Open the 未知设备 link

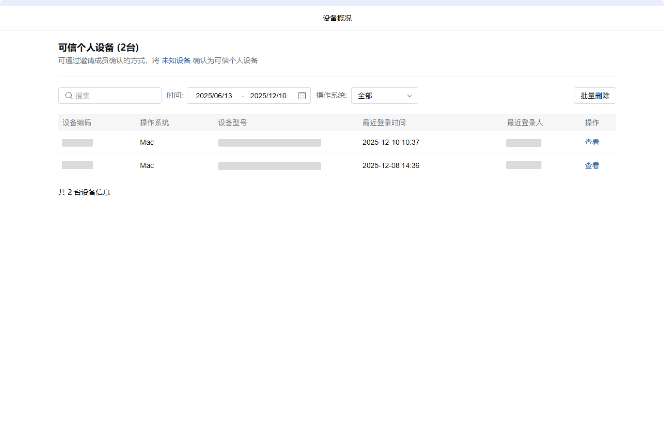(x=176, y=60)
